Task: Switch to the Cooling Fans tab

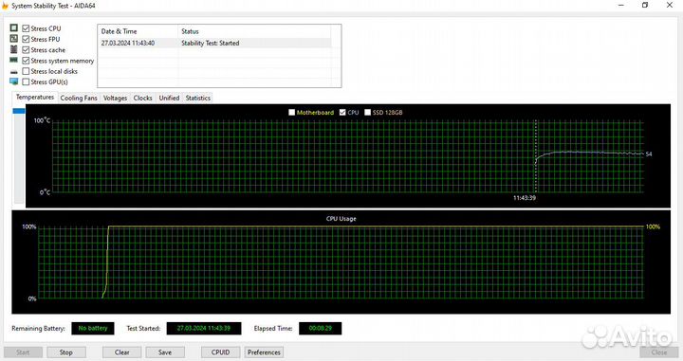Action: [x=79, y=98]
